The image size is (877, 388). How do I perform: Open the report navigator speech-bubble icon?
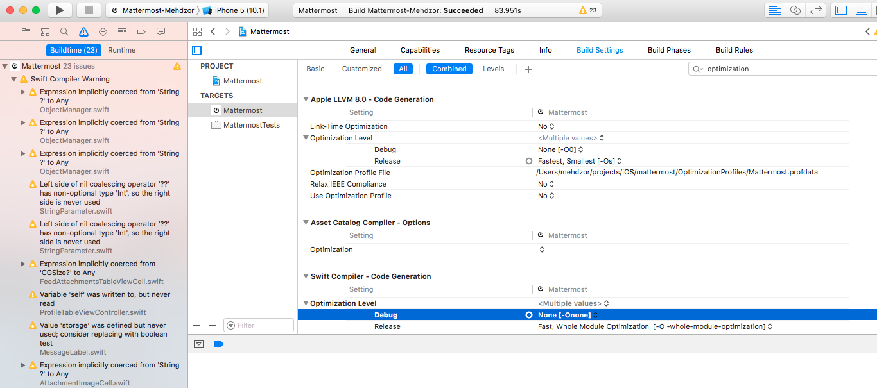click(161, 31)
